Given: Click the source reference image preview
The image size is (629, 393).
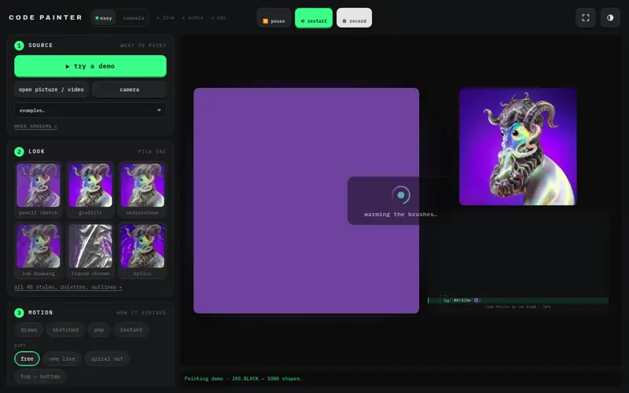Looking at the screenshot, I should point(518,147).
